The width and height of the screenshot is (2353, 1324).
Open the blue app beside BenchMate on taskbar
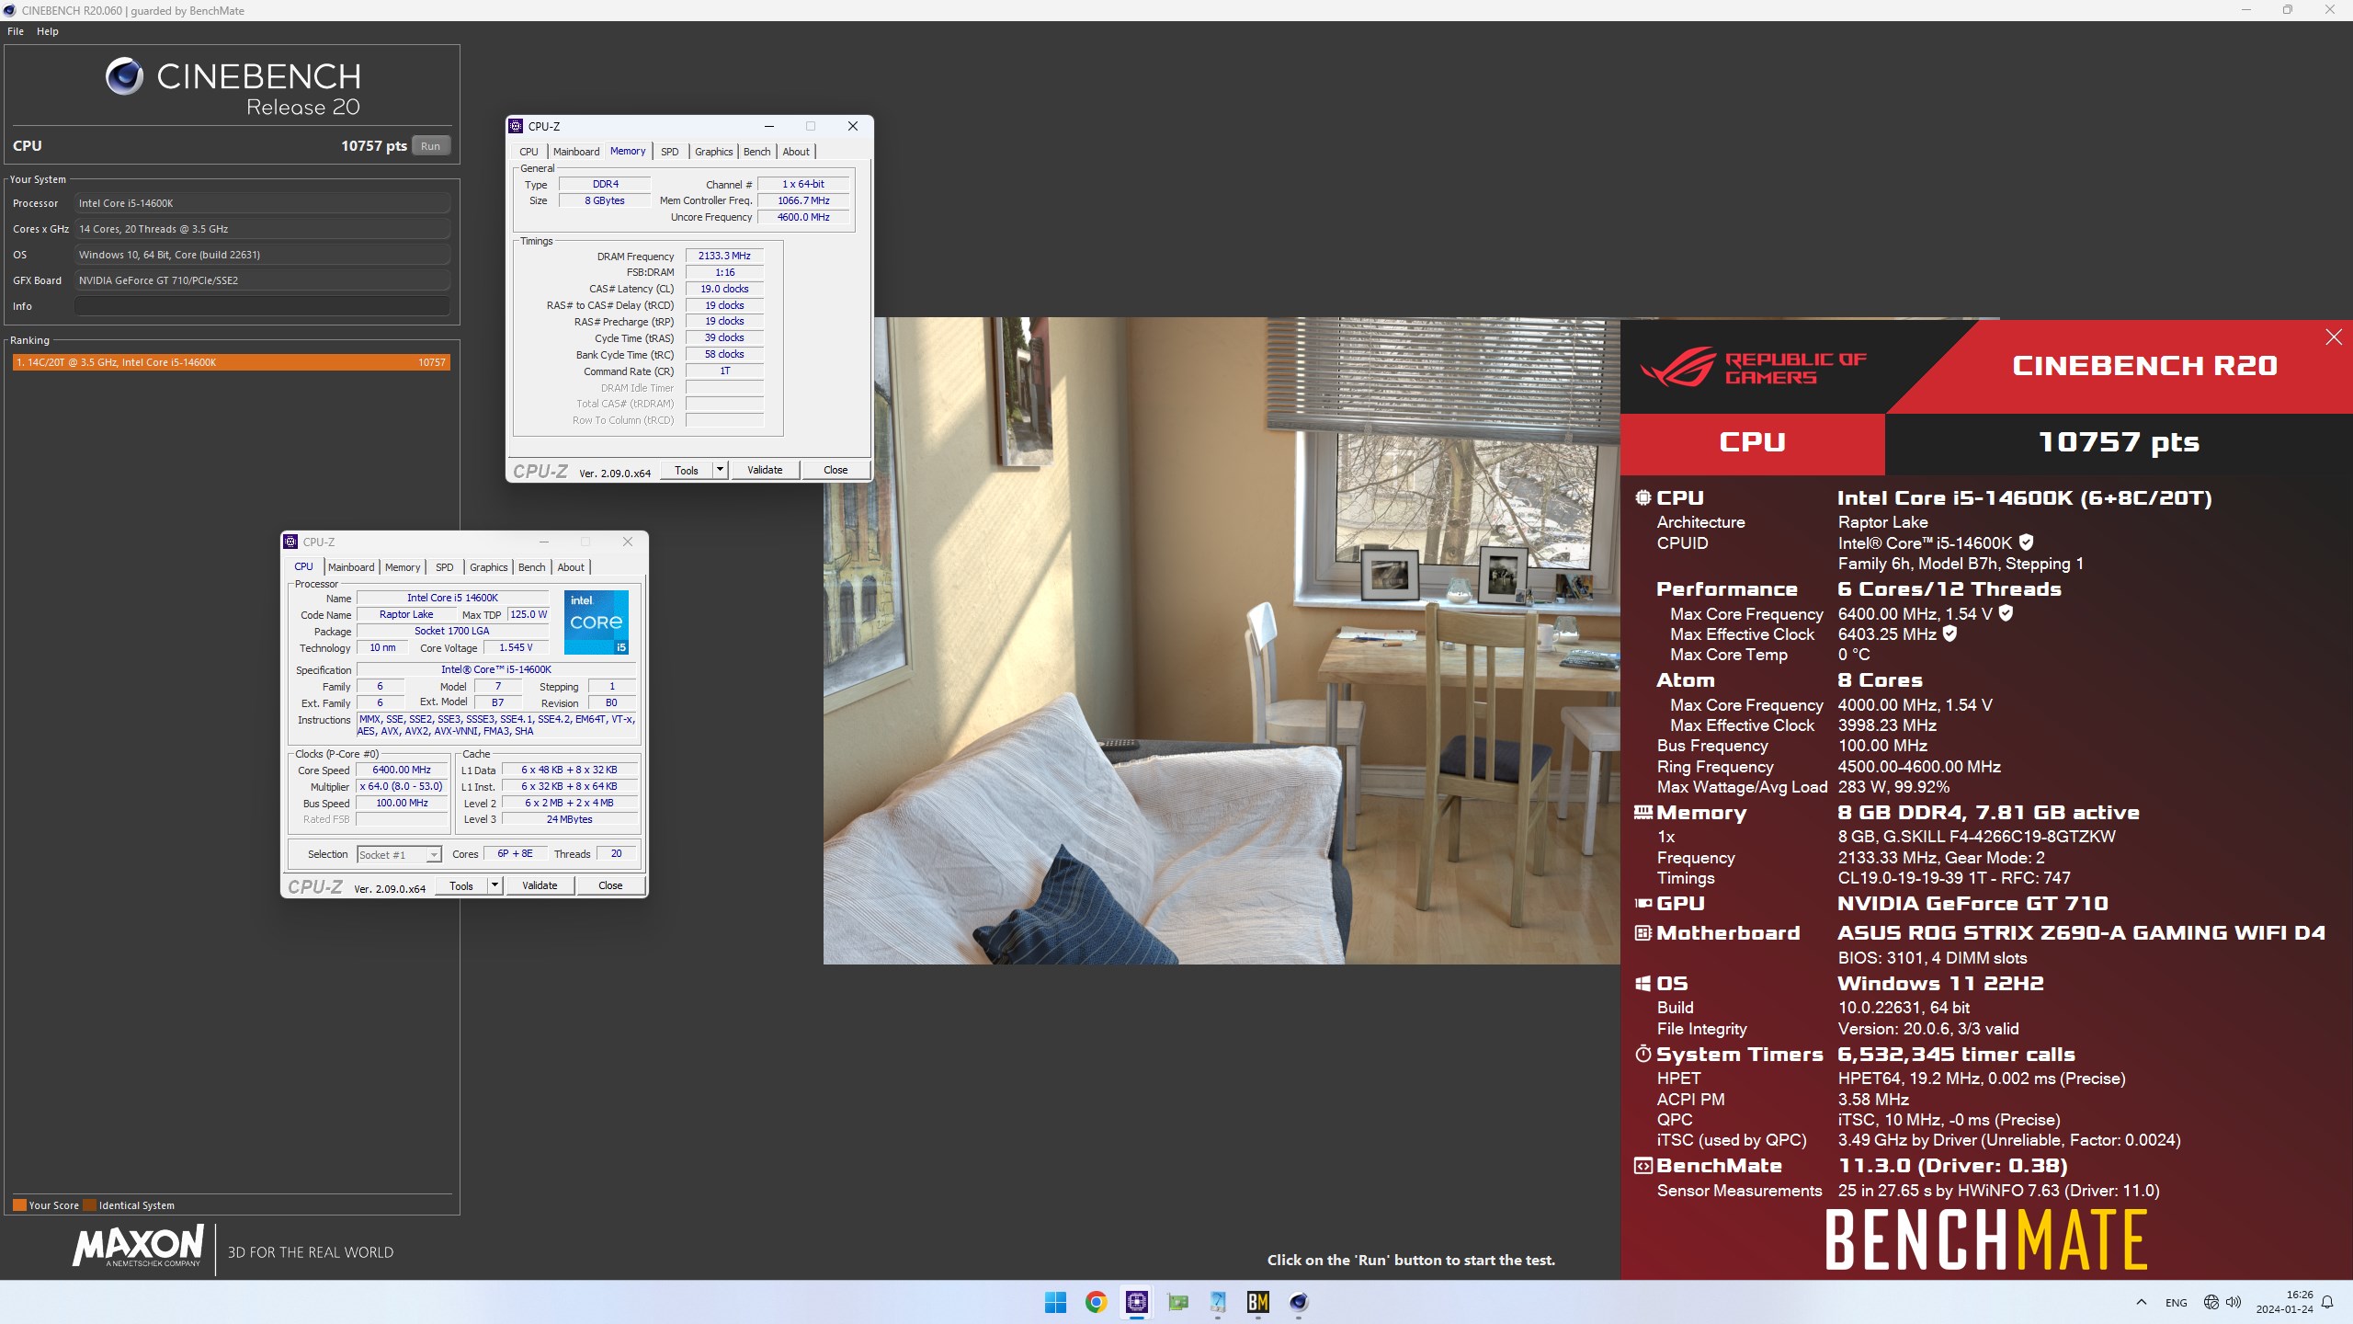[x=1218, y=1302]
